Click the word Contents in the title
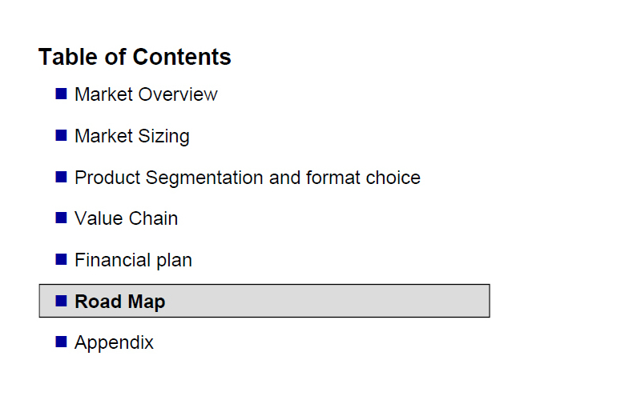This screenshot has height=400, width=641. 182,57
